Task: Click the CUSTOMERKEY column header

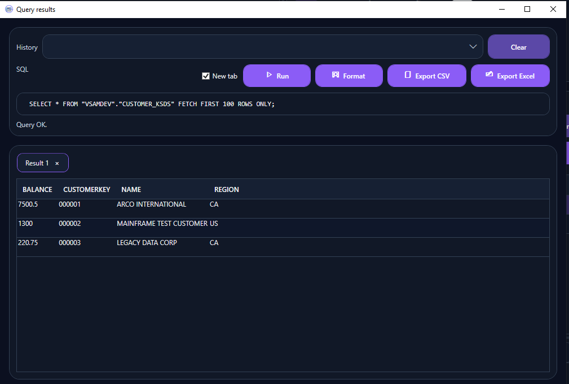Action: 87,189
